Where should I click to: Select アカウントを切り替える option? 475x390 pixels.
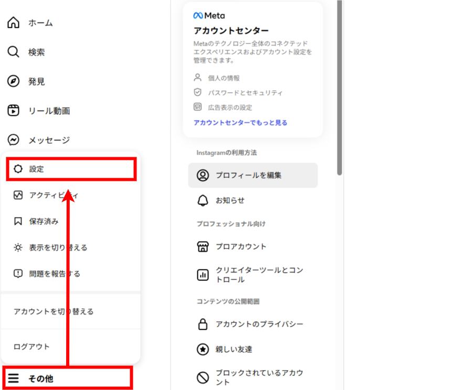54,311
